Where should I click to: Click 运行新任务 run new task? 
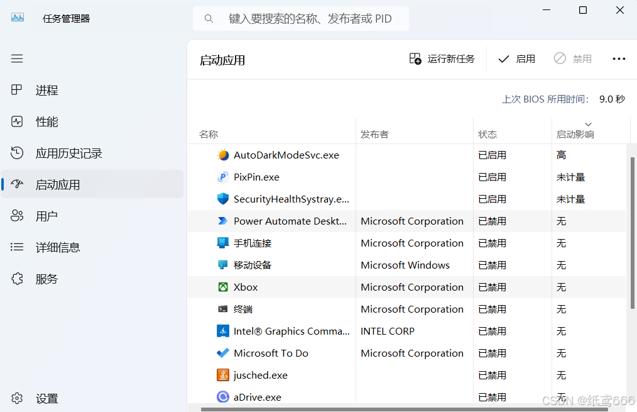click(x=442, y=58)
